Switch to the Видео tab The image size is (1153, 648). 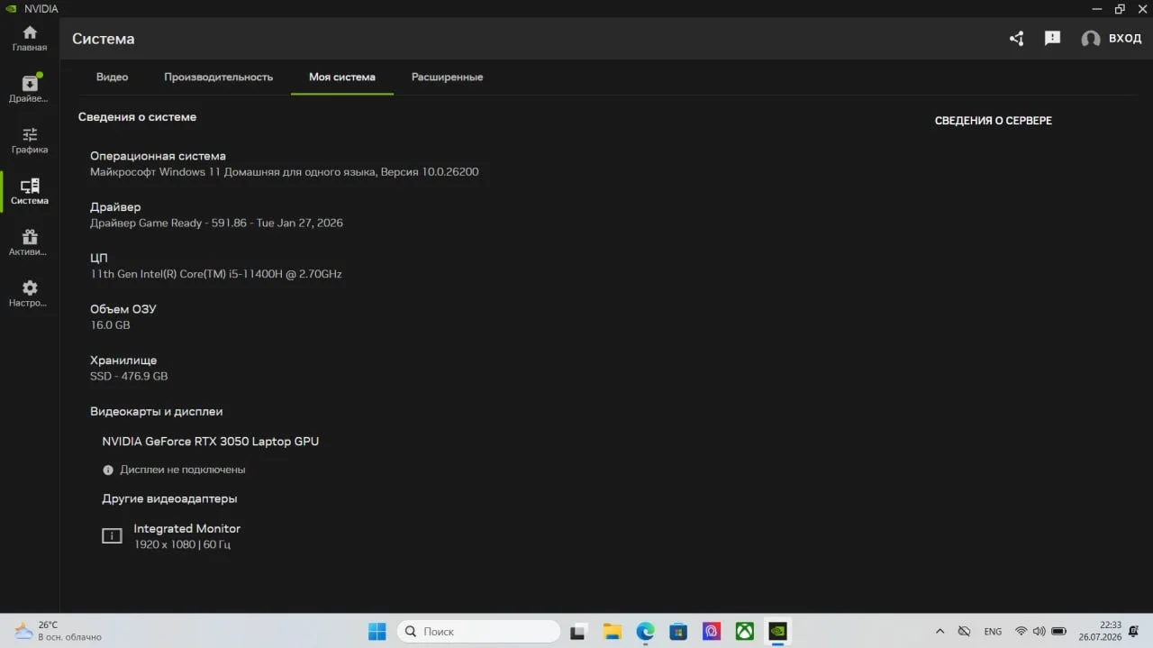click(x=112, y=78)
